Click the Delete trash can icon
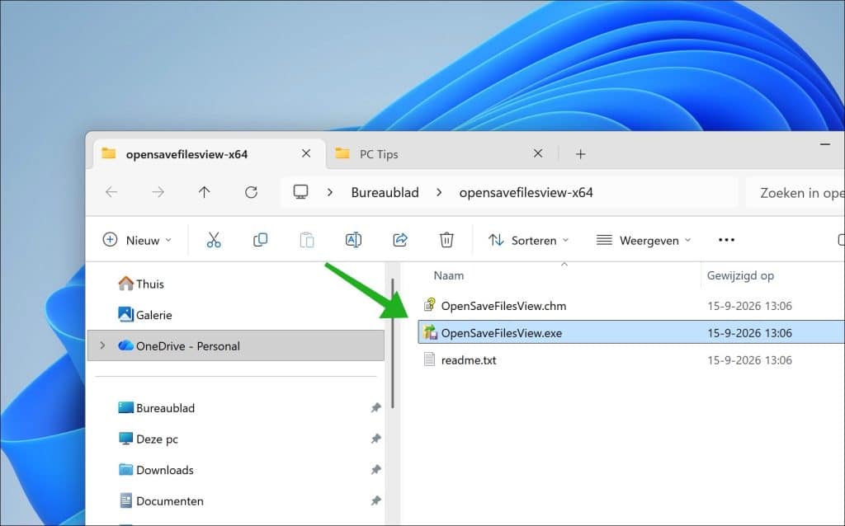The width and height of the screenshot is (845, 526). click(446, 240)
